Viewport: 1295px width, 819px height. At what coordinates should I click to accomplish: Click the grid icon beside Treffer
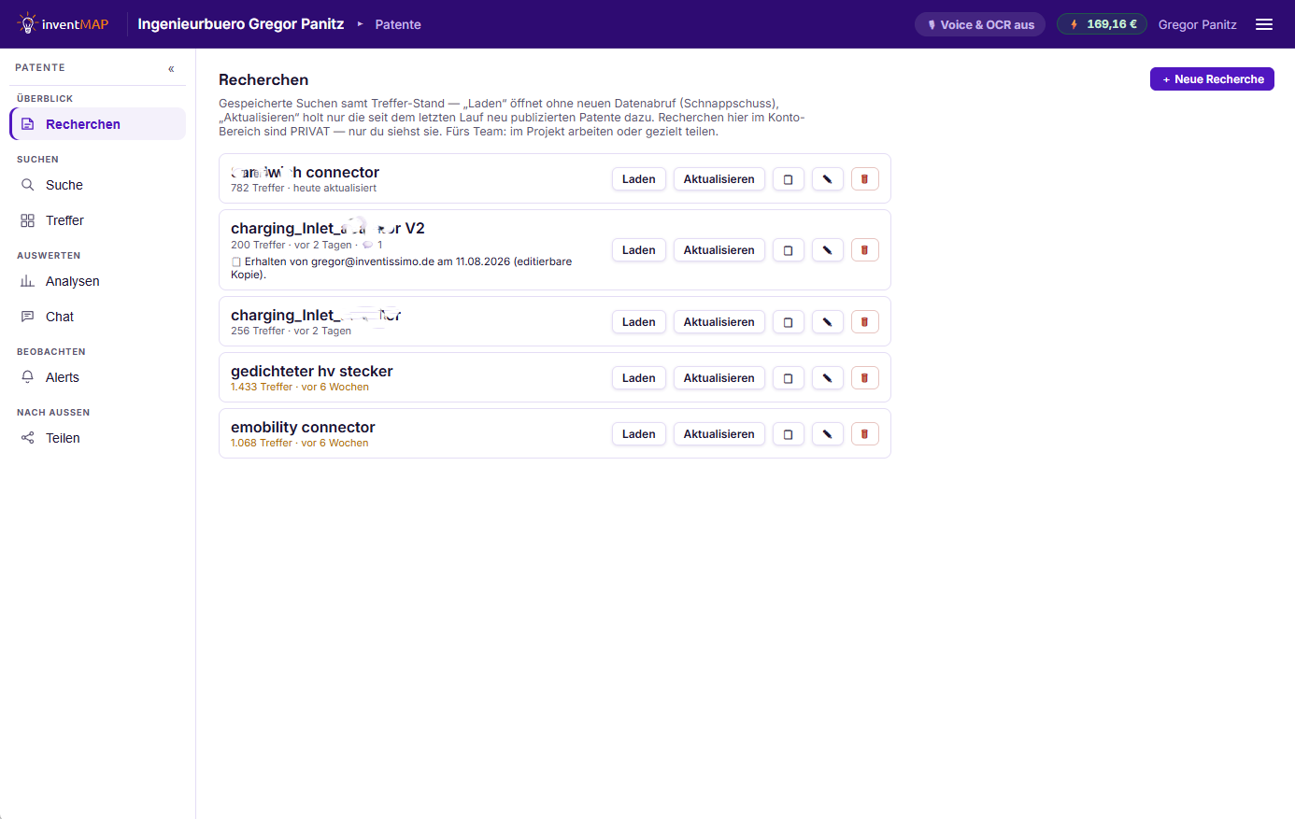(28, 220)
